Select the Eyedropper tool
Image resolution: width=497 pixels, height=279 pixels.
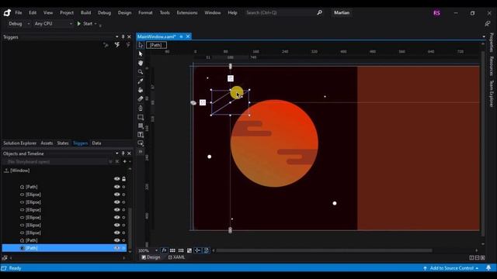pos(141,81)
